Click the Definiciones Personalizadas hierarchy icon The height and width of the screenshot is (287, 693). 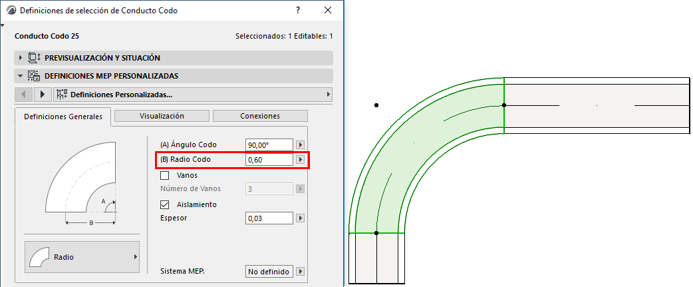(63, 94)
